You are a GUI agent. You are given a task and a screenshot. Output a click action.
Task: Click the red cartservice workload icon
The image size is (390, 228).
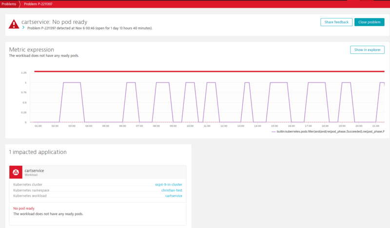tap(16, 172)
